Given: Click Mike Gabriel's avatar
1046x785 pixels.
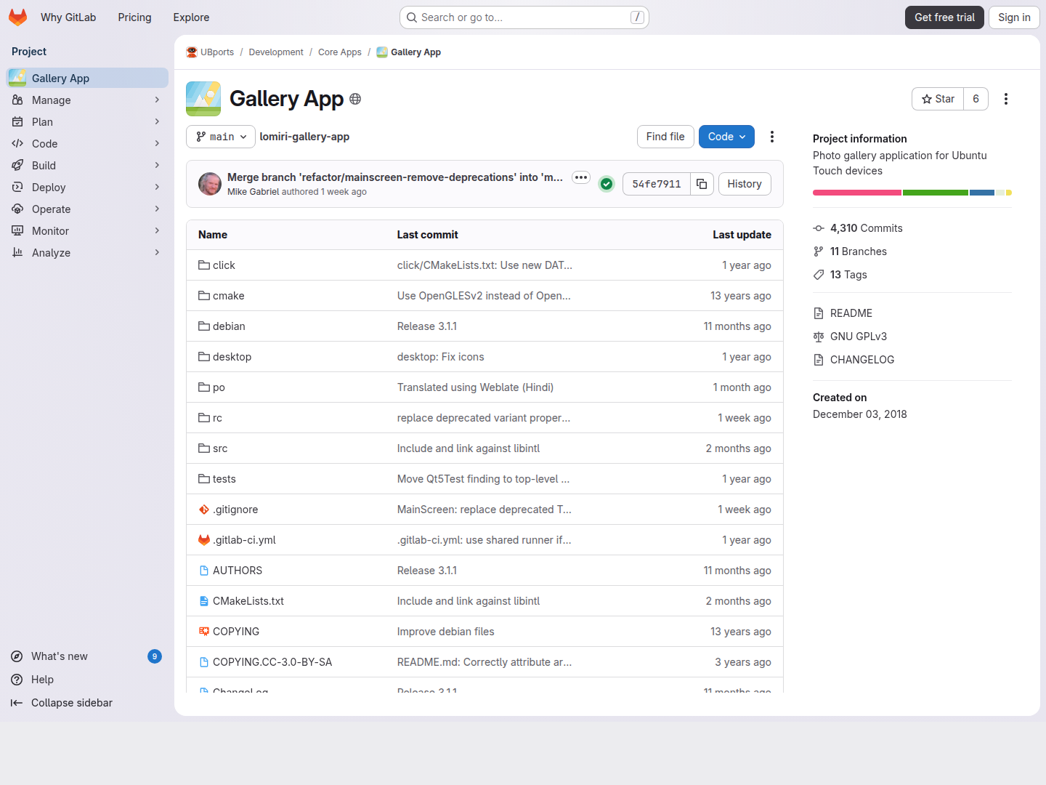Looking at the screenshot, I should pyautogui.click(x=210, y=184).
